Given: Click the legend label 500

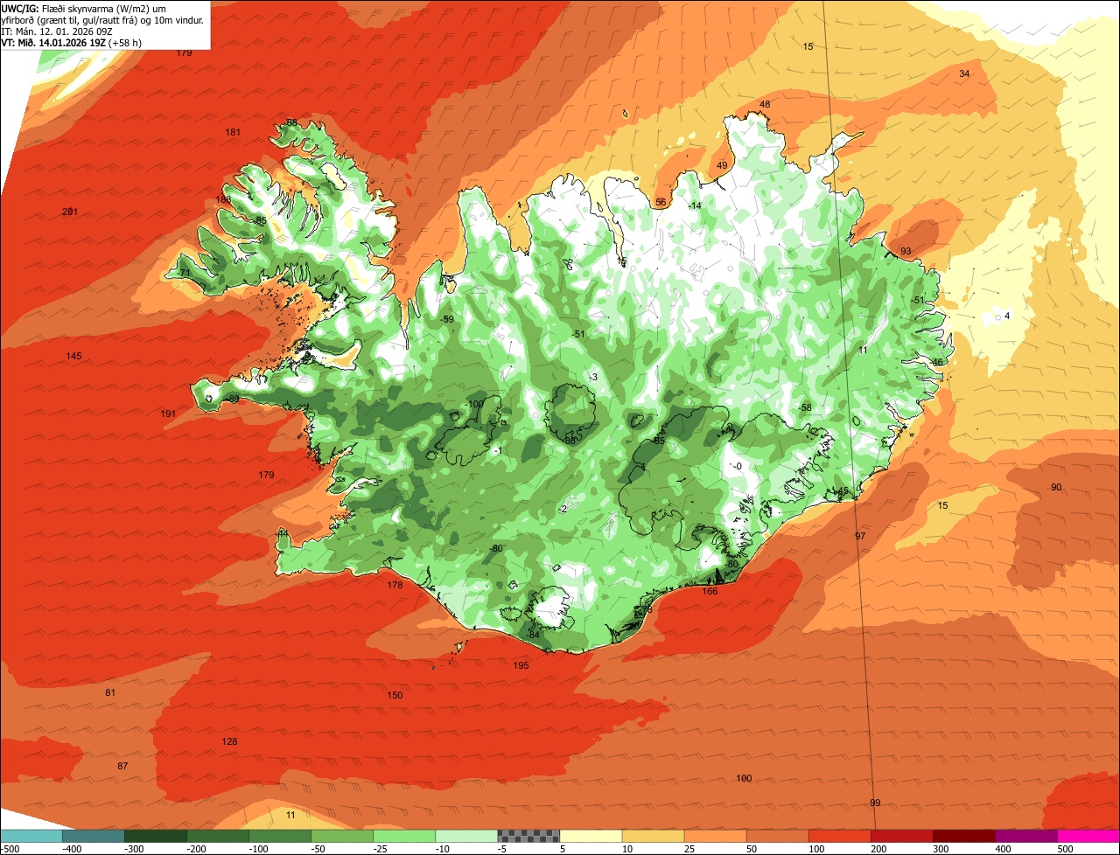Looking at the screenshot, I should [x=1065, y=849].
